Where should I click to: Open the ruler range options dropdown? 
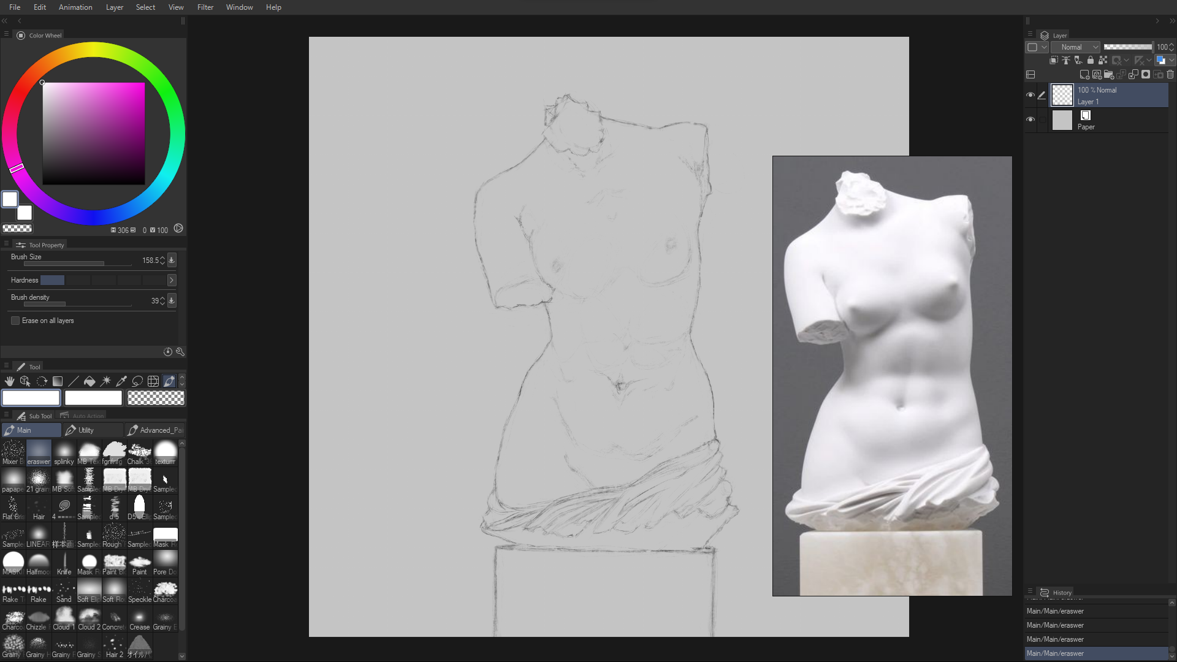click(1143, 60)
